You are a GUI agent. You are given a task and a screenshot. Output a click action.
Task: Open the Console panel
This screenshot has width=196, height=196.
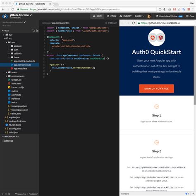pos(125,194)
